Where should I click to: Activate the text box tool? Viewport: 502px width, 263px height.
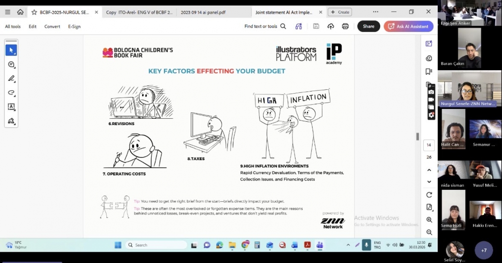click(11, 107)
